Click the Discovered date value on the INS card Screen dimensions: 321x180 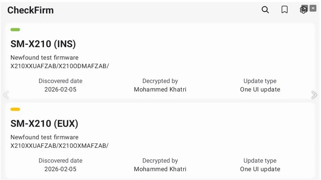tap(60, 90)
